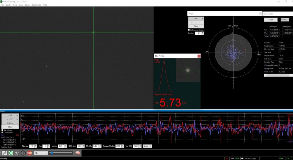Click the crosshair Begin Guiding icon
Image resolution: width=293 pixels, height=160 pixels.
coord(23,153)
